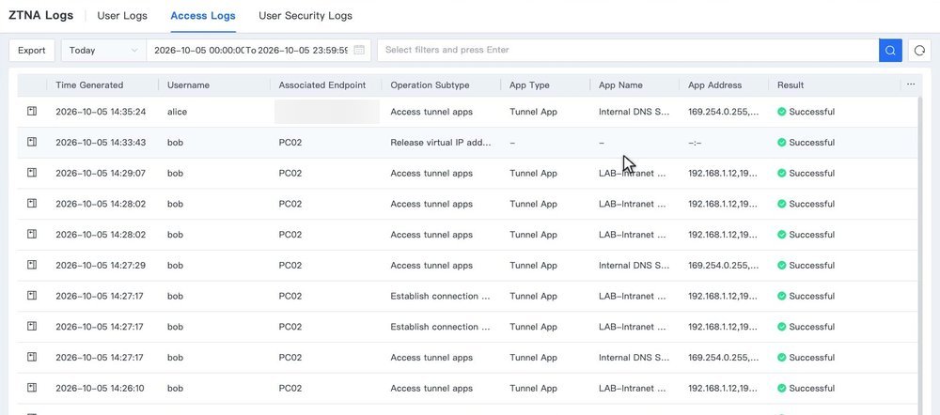Click the Associated Endpoint column header
This screenshot has height=415, width=940.
click(321, 85)
